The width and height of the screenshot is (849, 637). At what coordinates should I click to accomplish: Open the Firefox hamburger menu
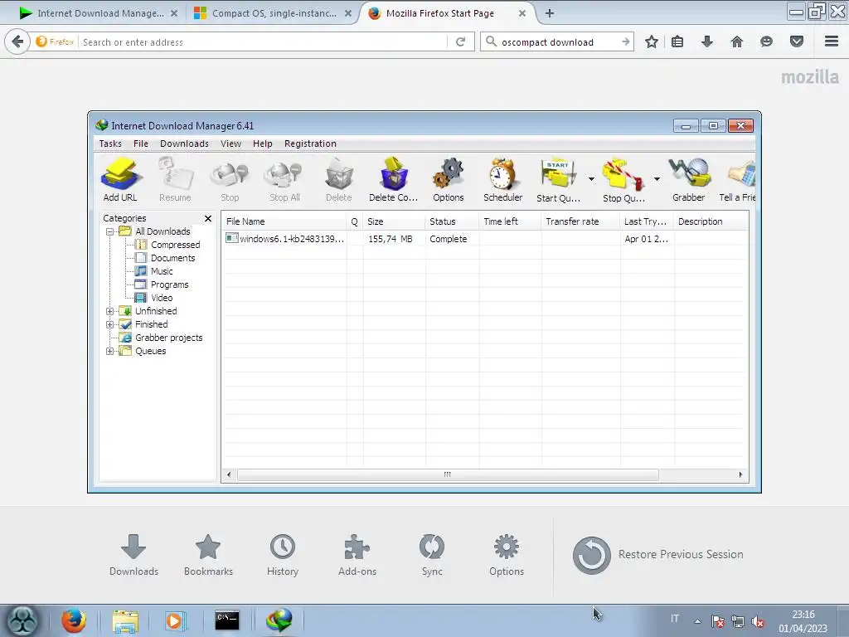click(832, 41)
